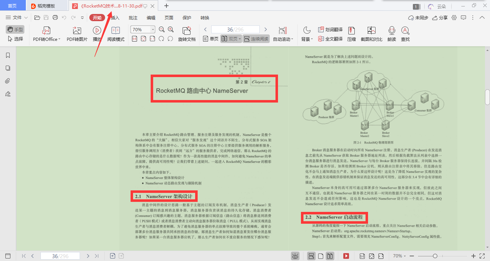Open the 批注 annotation tab
The width and height of the screenshot is (490, 261).
(x=133, y=18)
